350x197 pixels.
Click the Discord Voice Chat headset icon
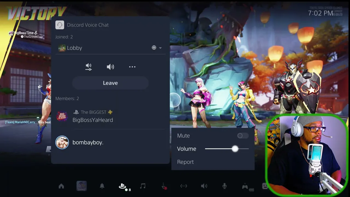coord(60,25)
